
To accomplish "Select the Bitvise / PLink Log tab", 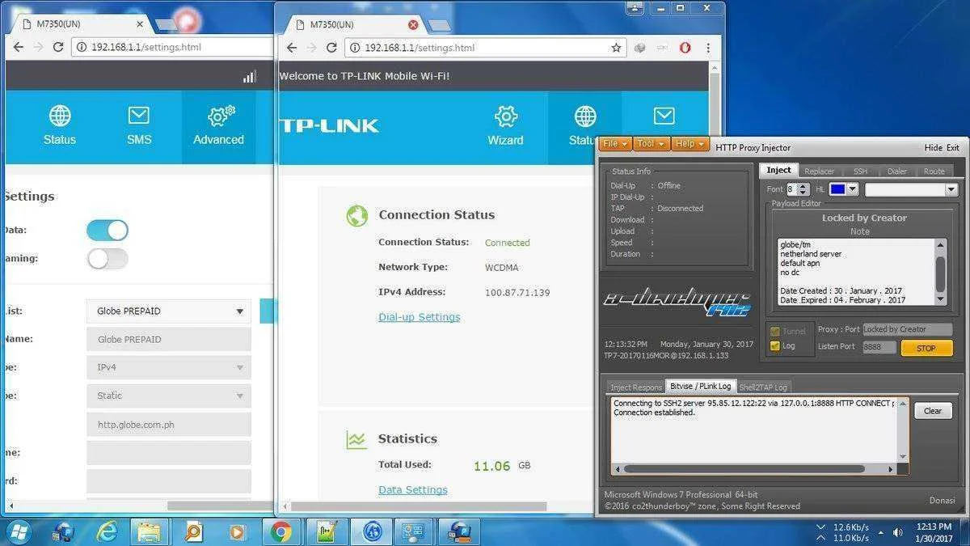I will 700,387.
